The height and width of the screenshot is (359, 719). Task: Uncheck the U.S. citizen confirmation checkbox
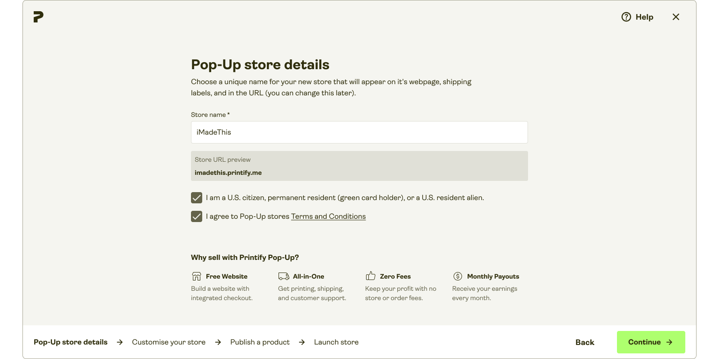[x=197, y=198]
